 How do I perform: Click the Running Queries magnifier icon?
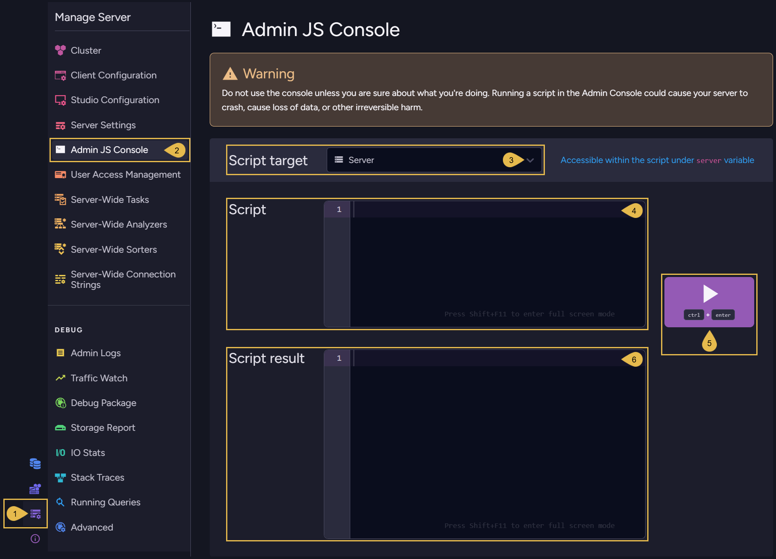[x=60, y=502]
